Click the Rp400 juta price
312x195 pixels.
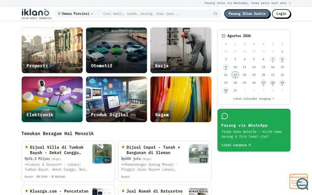tap(131, 159)
